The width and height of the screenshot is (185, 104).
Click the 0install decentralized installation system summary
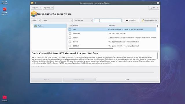132,38
